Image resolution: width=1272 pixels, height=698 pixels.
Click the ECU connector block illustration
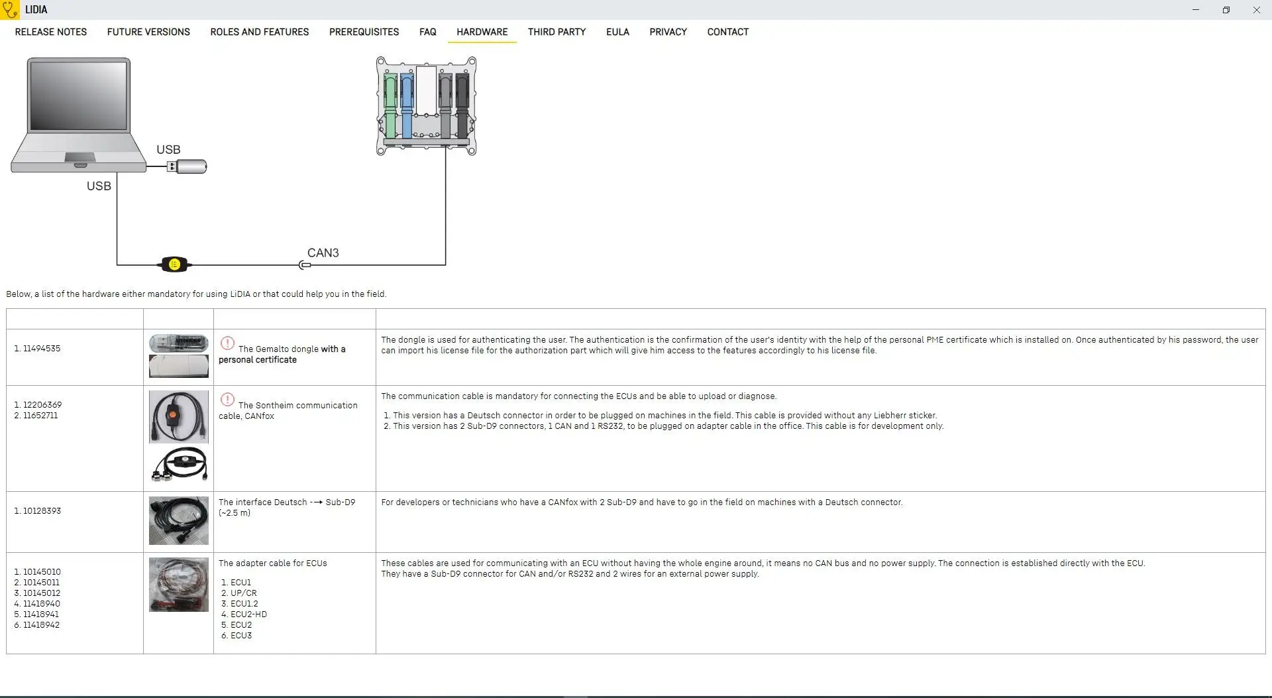point(427,106)
